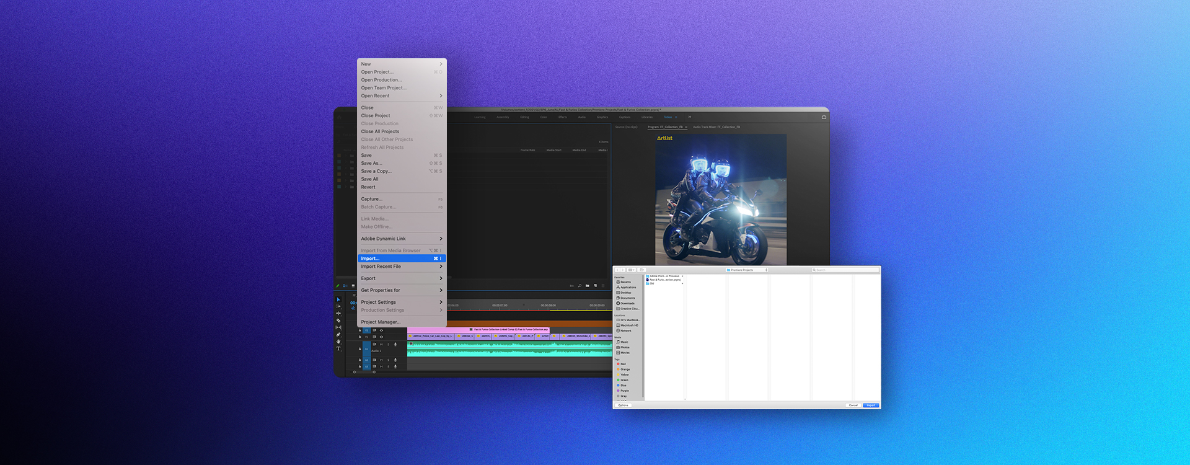Screen dimensions: 1190x465
Task: Select the Razor tool
Action: point(338,321)
